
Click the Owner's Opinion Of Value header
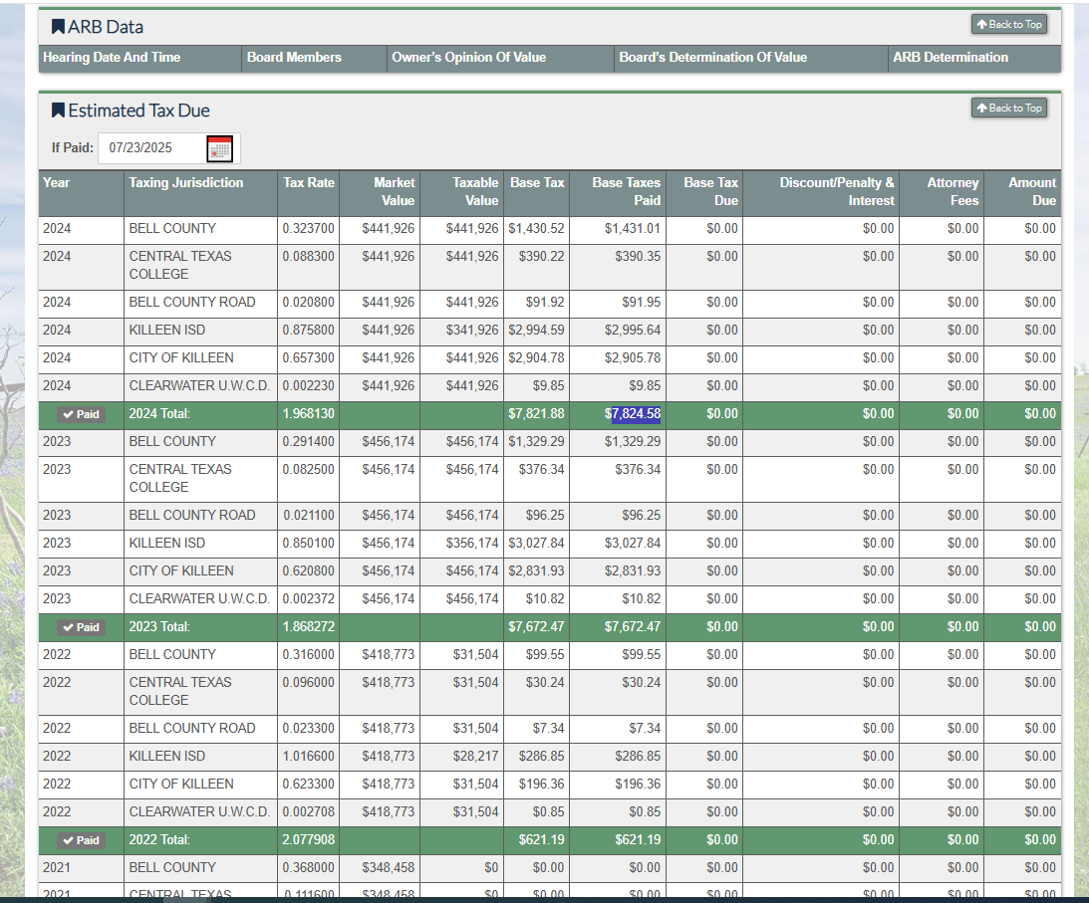tap(468, 58)
